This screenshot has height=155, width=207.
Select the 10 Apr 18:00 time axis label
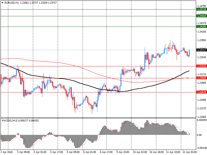coord(157,152)
